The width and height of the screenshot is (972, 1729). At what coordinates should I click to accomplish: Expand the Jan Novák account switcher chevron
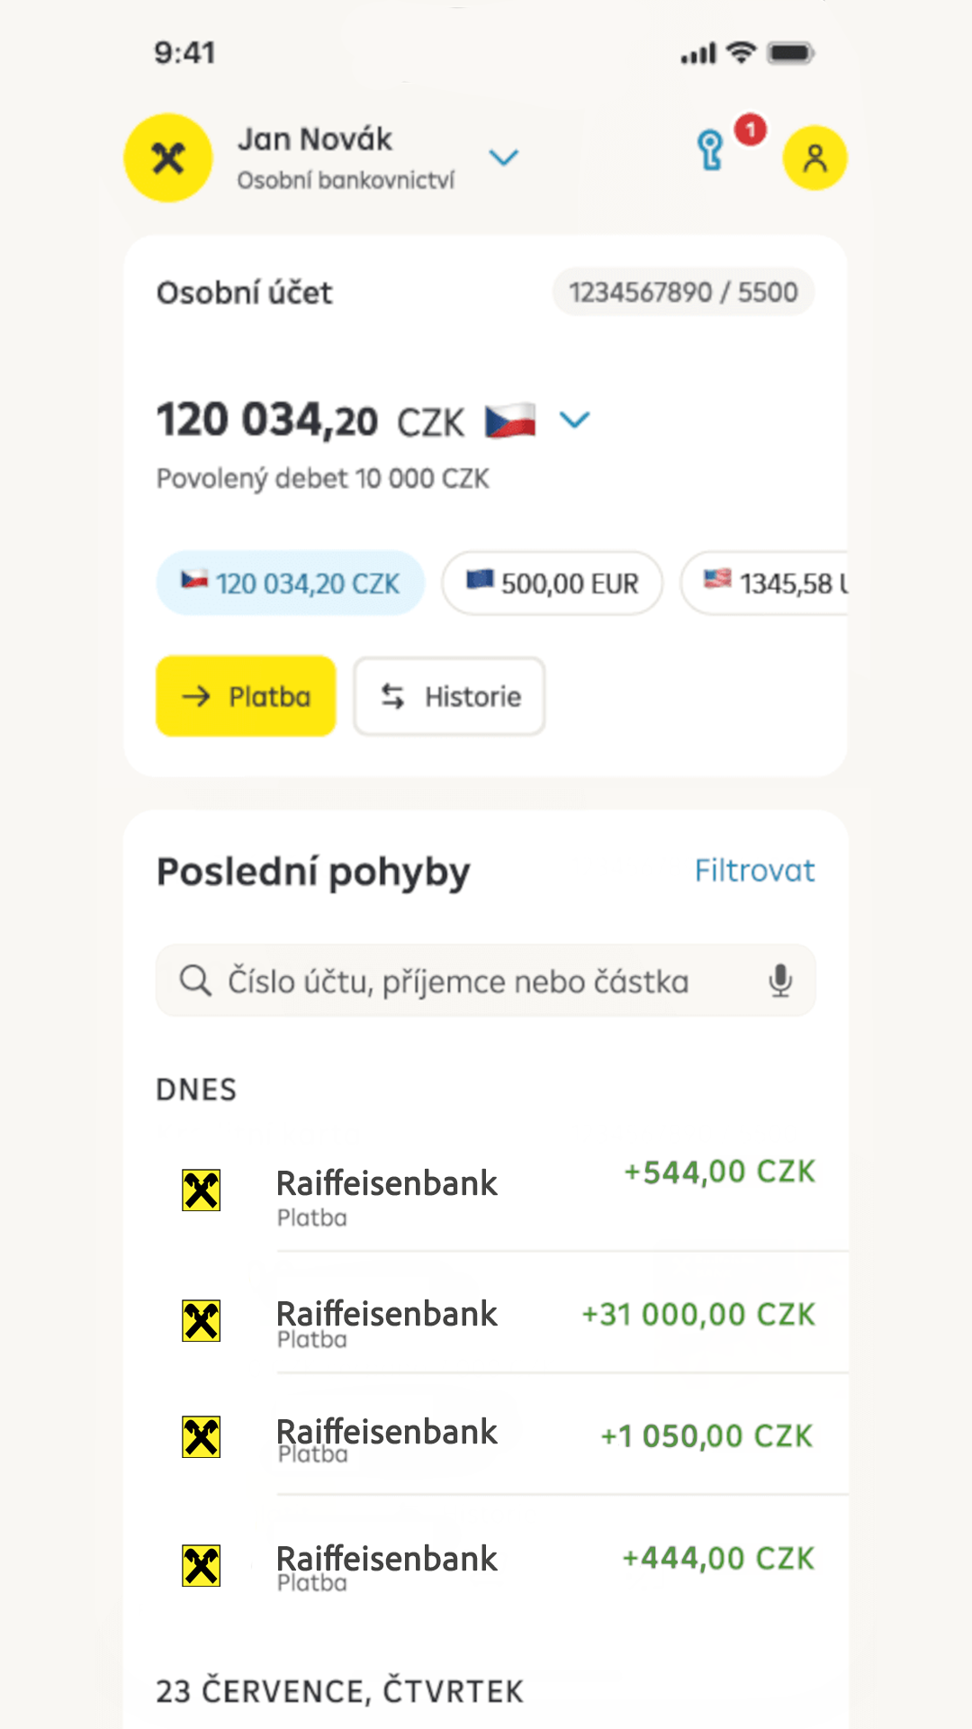click(503, 158)
